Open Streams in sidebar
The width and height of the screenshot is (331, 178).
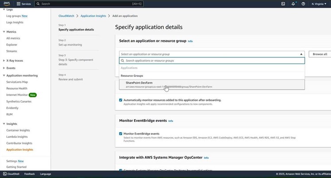click(x=12, y=51)
